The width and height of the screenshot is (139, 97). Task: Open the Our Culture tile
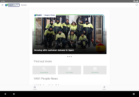(x=69, y=70)
